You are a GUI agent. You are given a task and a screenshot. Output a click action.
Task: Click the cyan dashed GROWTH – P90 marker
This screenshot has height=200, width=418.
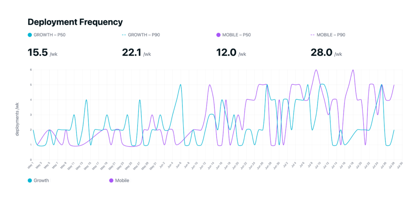tap(124, 35)
